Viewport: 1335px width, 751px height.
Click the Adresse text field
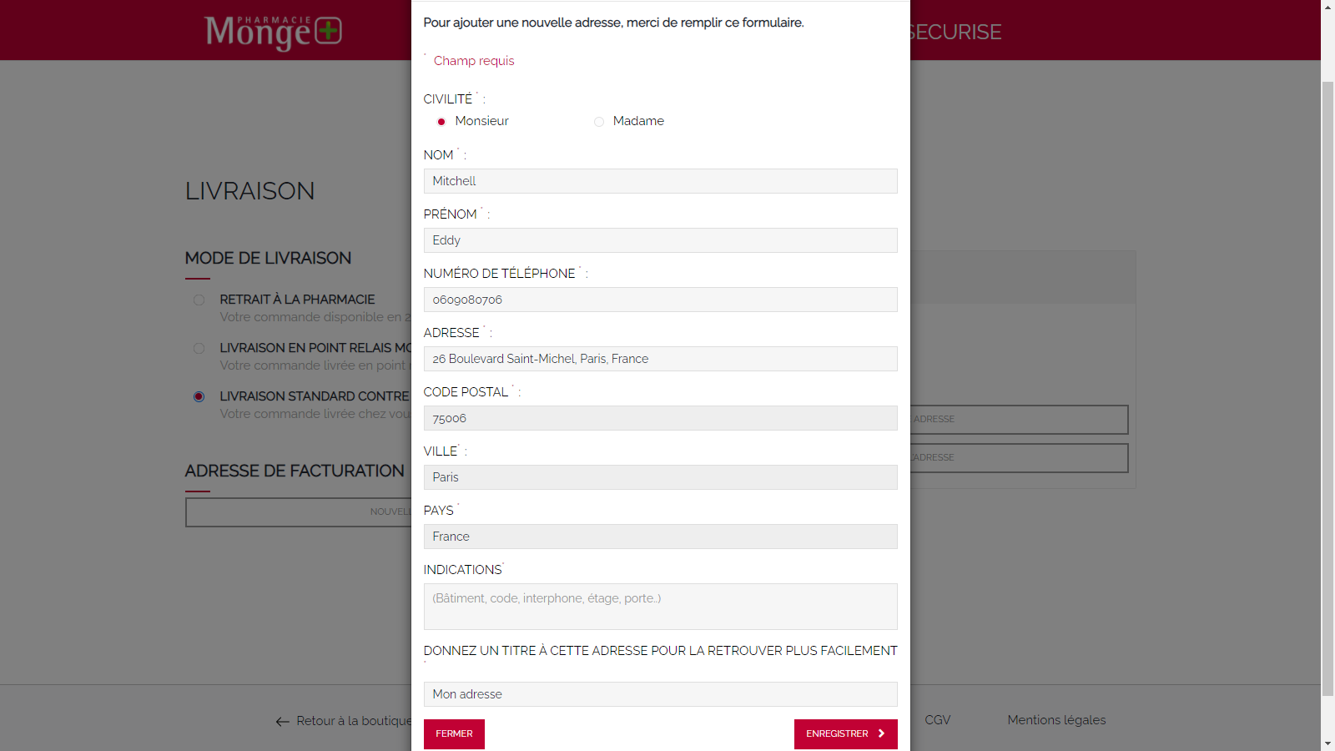660,359
